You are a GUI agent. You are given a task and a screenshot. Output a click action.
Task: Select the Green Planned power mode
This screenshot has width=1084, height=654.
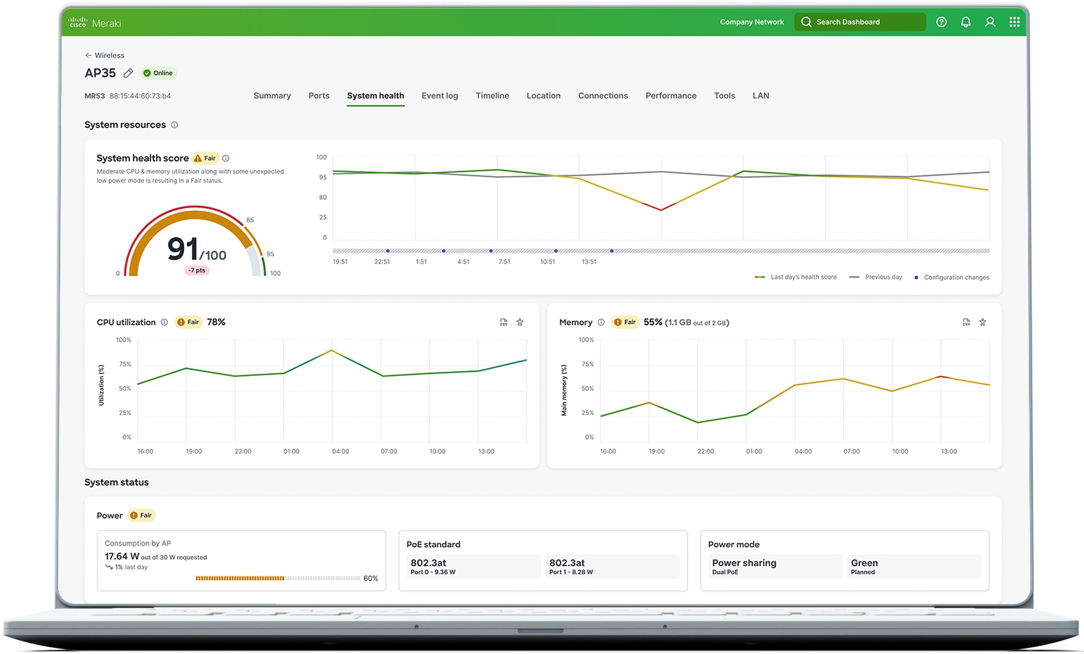914,566
